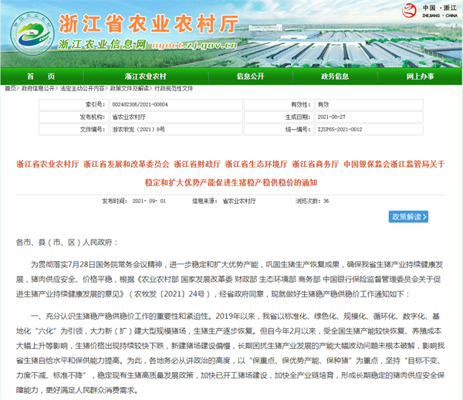Click the index number 002482306/2021-00804 cell

(x=140, y=103)
